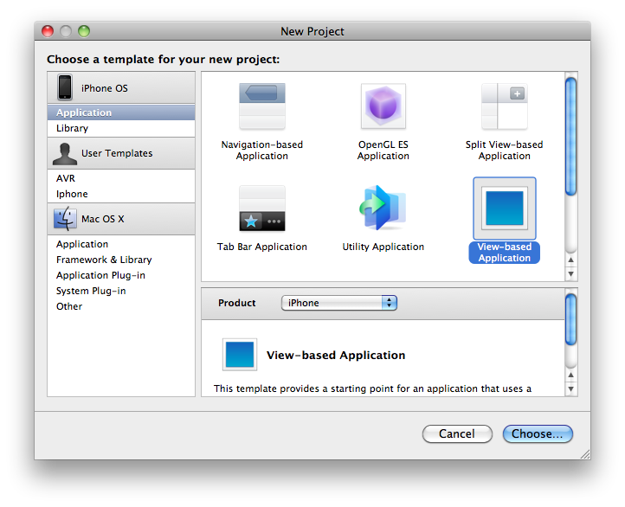
Task: Select the Navigation-based Application template icon
Action: tap(262, 106)
